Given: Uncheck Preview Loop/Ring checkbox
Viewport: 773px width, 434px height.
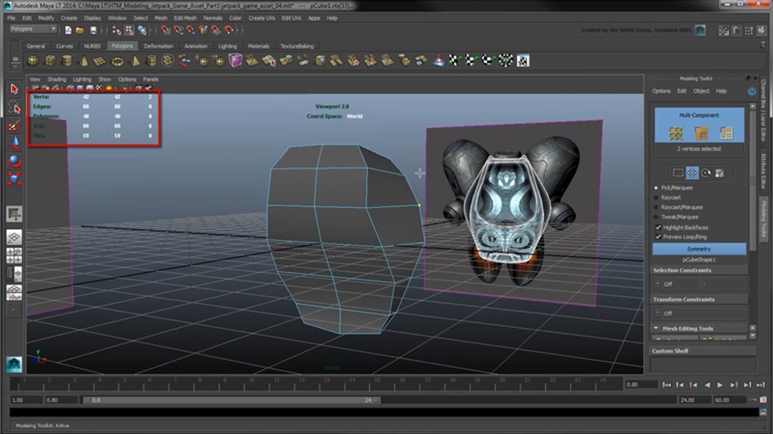Looking at the screenshot, I should pyautogui.click(x=658, y=237).
